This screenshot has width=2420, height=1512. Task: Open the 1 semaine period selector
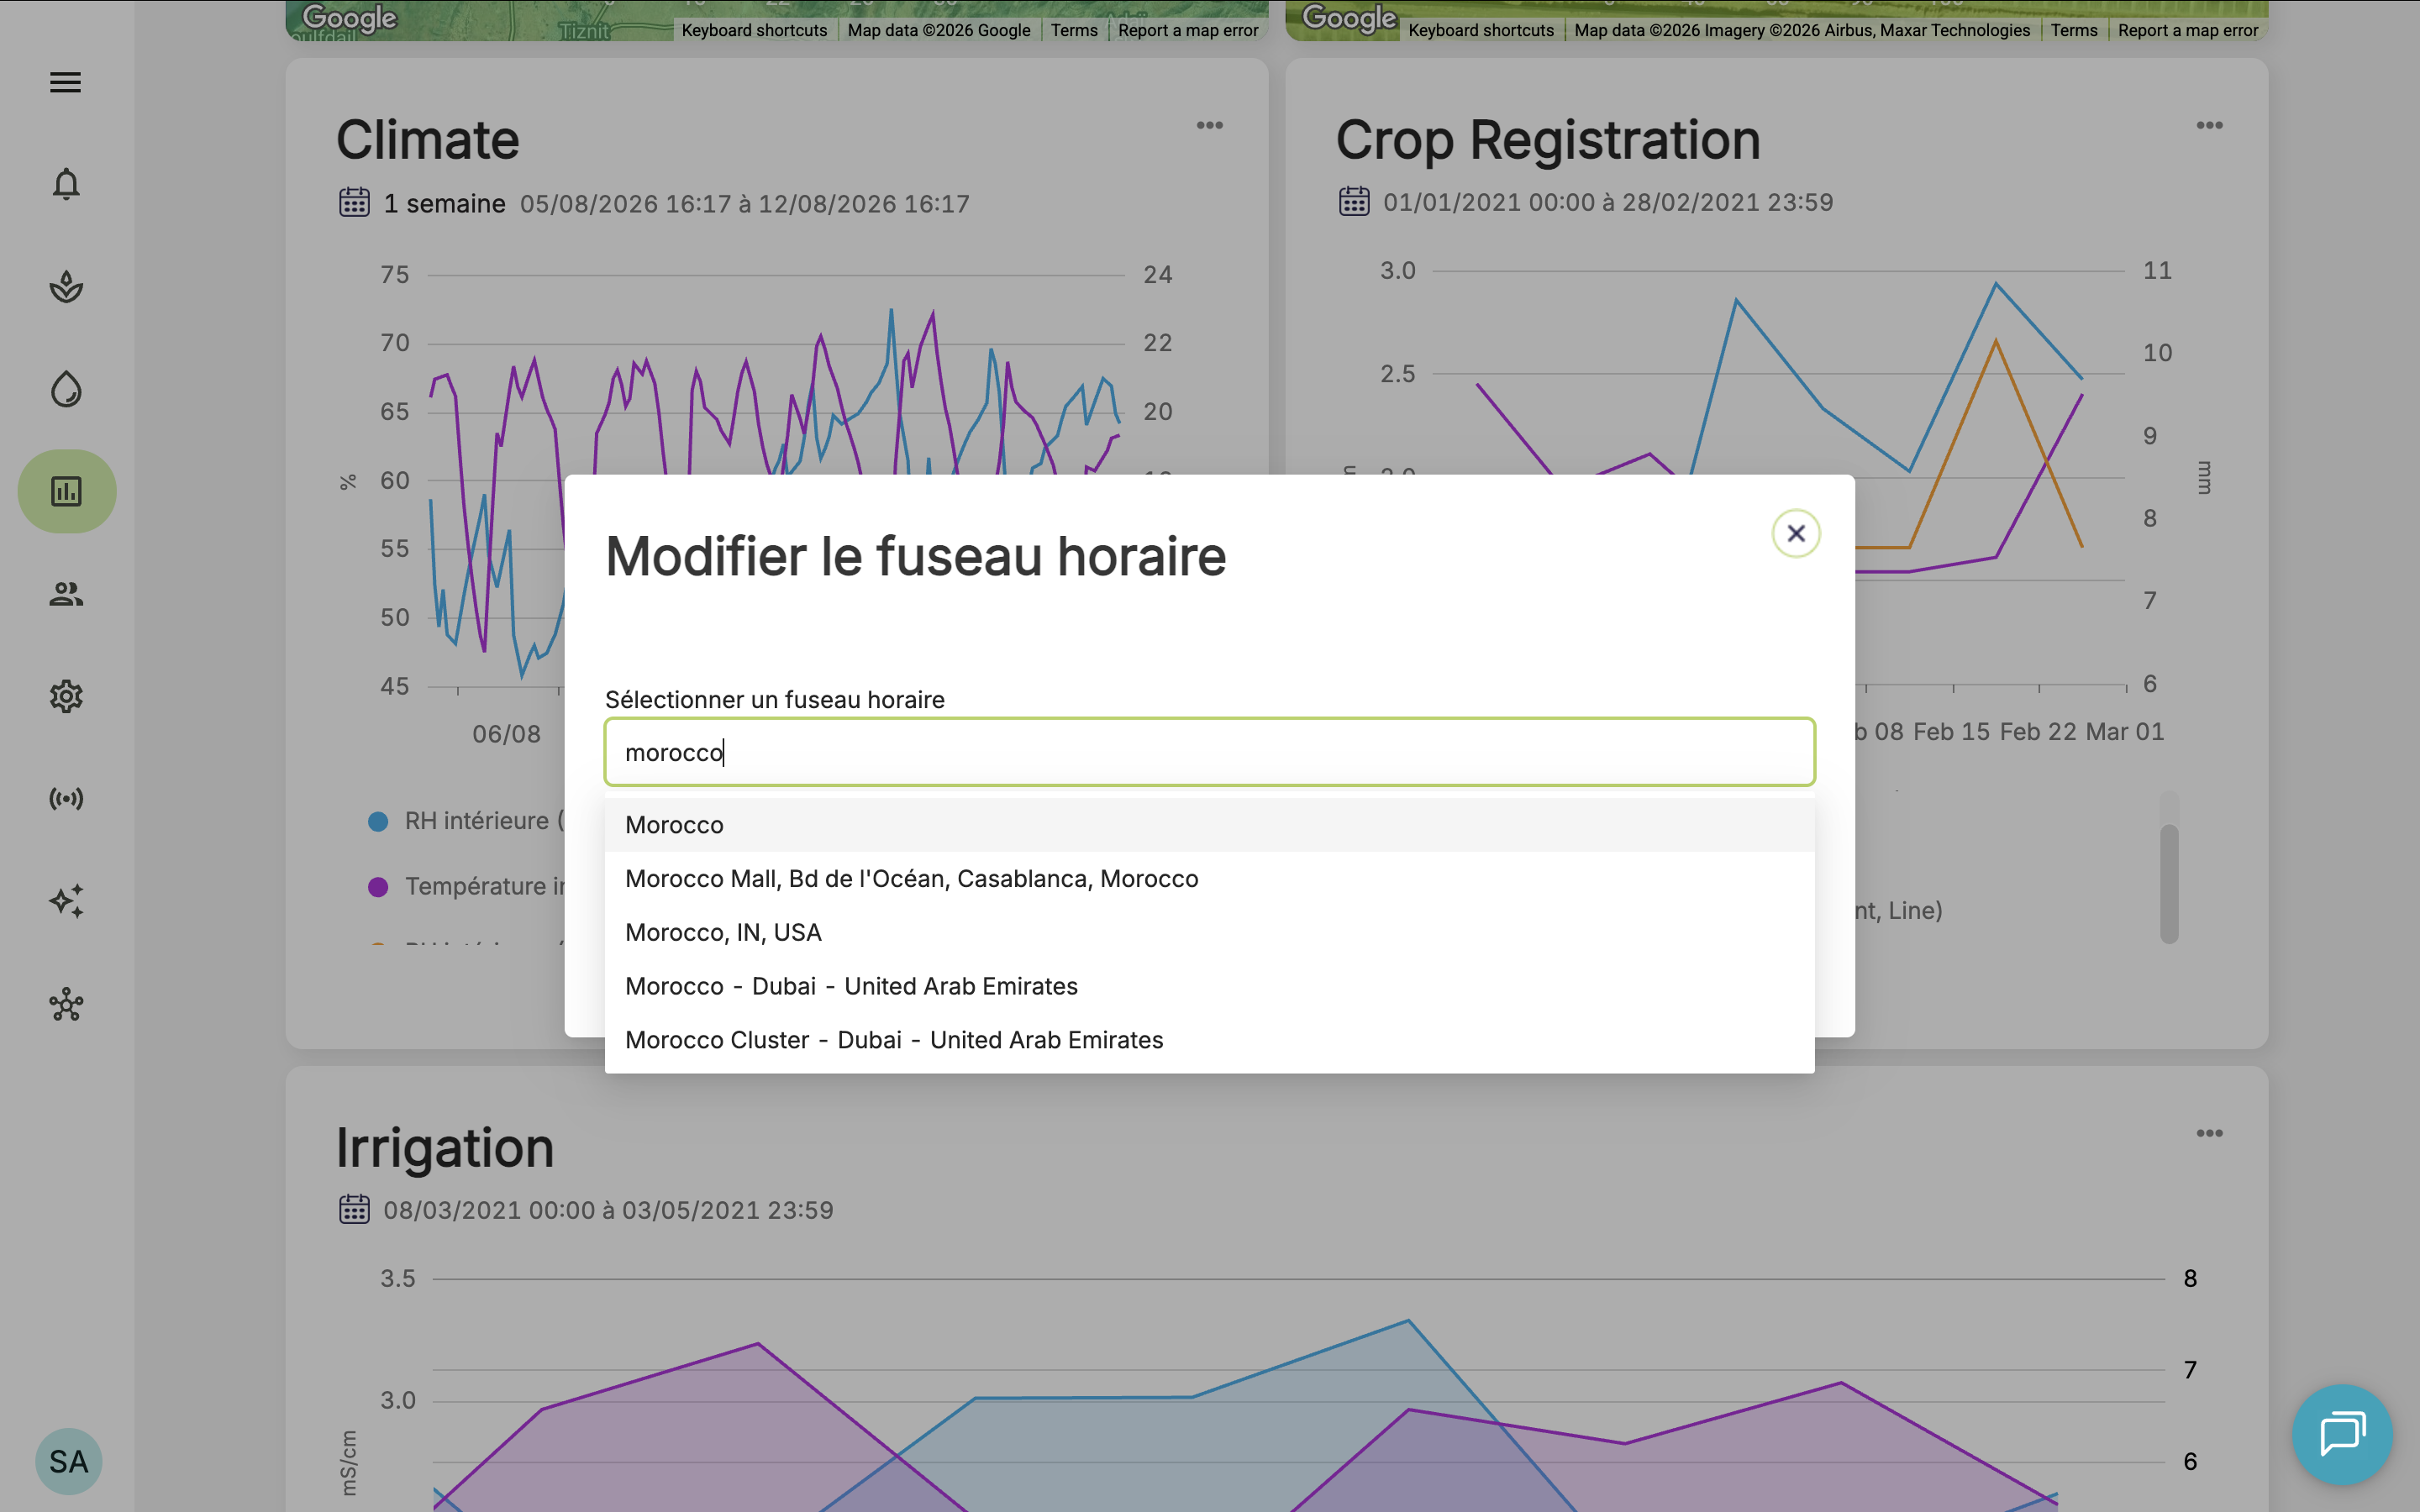coord(444,204)
